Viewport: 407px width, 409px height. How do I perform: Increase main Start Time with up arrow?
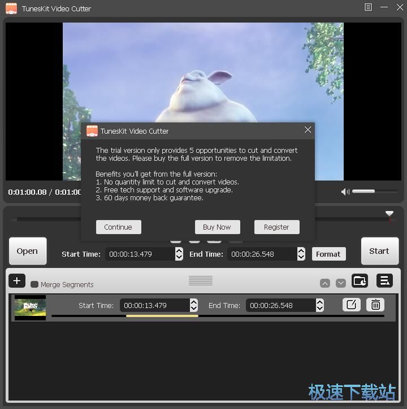(179, 250)
